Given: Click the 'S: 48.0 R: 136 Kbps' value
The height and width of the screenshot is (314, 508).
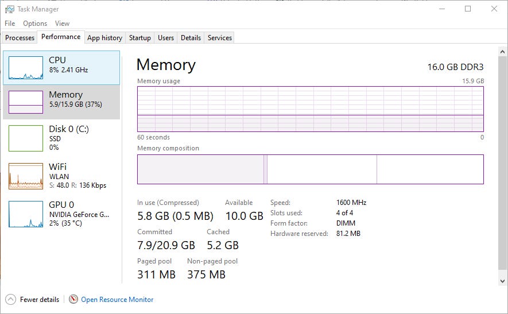Looking at the screenshot, I should coord(77,185).
